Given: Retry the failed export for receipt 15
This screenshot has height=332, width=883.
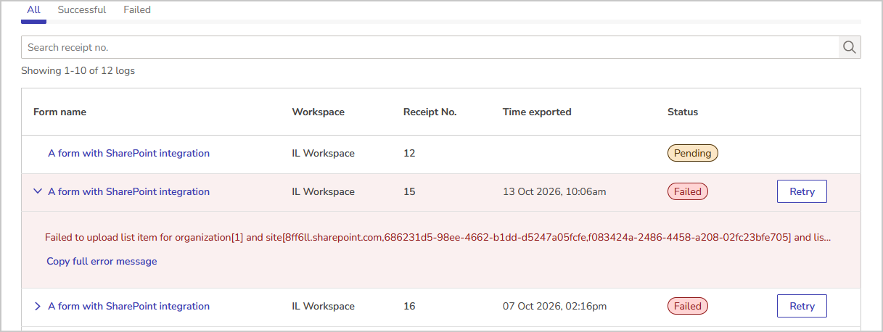Looking at the screenshot, I should [x=802, y=192].
